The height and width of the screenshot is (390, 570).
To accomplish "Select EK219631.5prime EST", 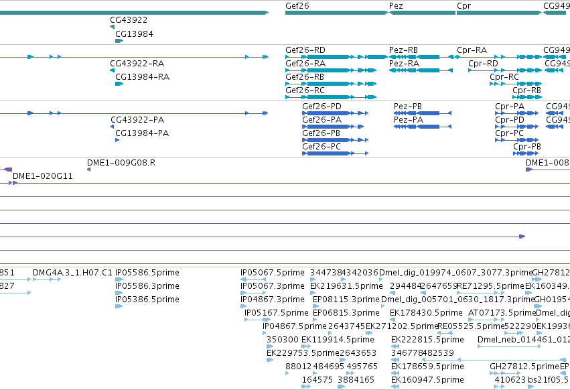I will click(x=313, y=293).
